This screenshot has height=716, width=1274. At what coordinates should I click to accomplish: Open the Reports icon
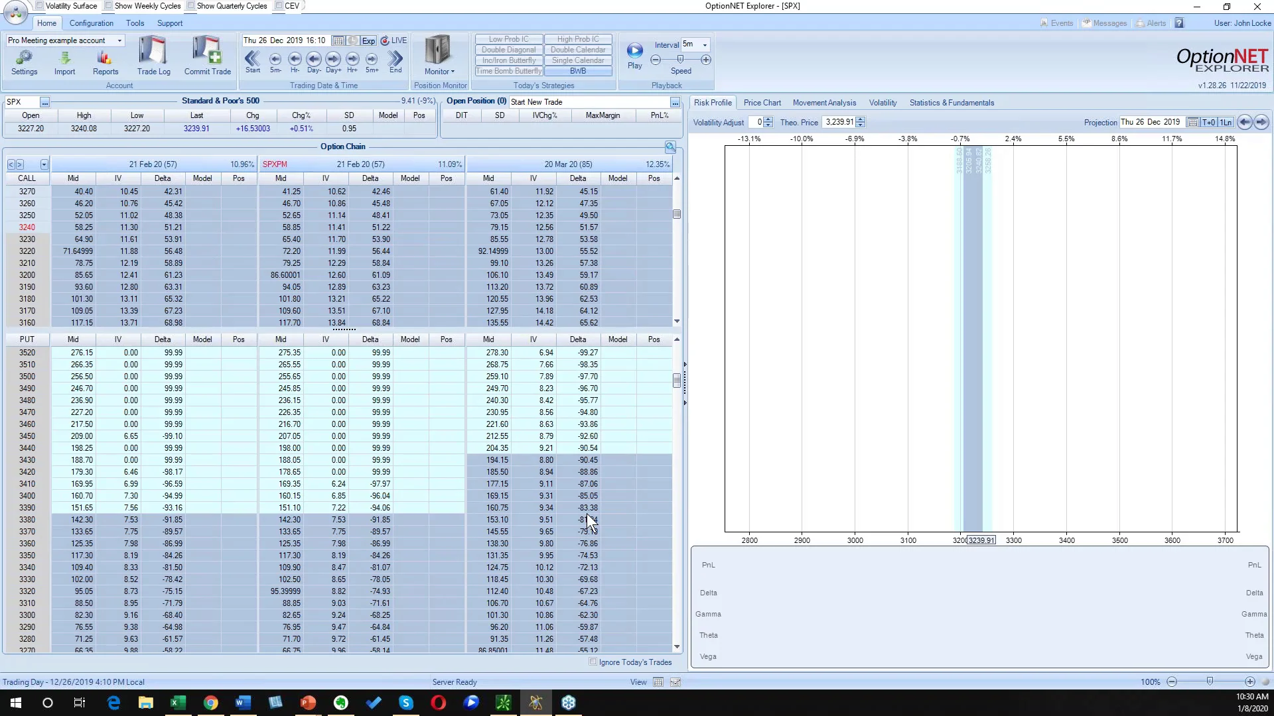click(x=106, y=62)
